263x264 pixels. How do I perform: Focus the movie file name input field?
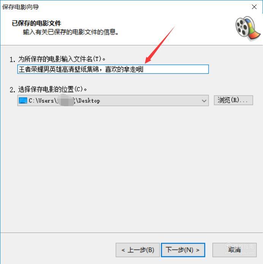[113, 69]
